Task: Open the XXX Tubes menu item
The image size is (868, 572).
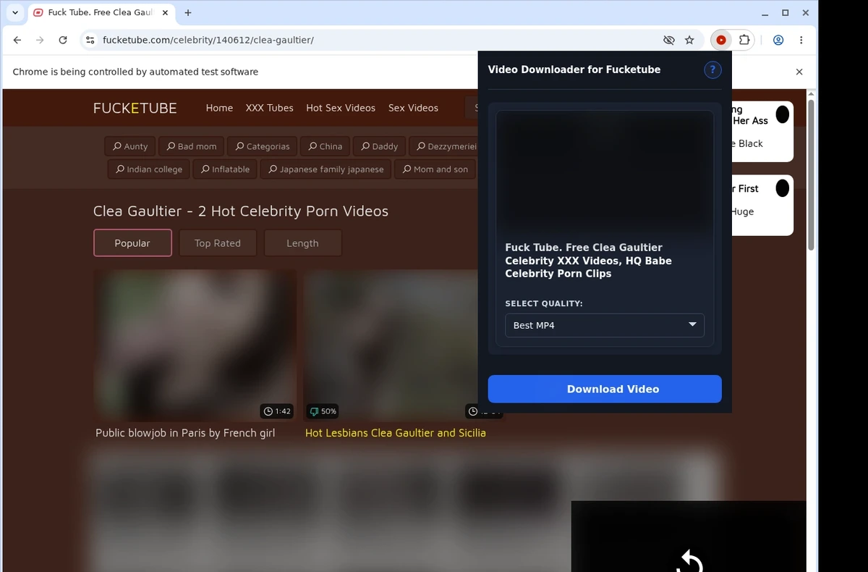Action: (269, 108)
